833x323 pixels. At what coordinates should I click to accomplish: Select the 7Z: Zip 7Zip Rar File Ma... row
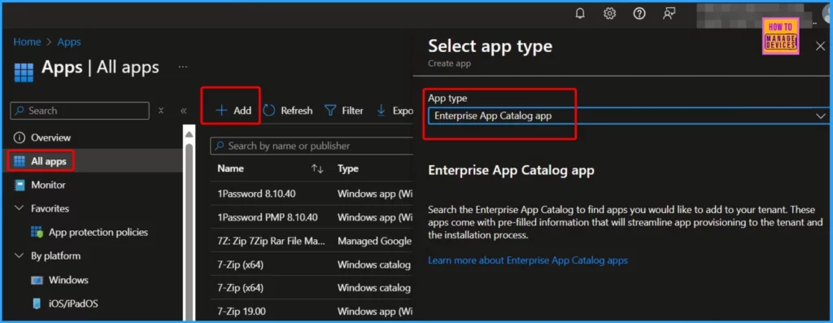click(312, 241)
